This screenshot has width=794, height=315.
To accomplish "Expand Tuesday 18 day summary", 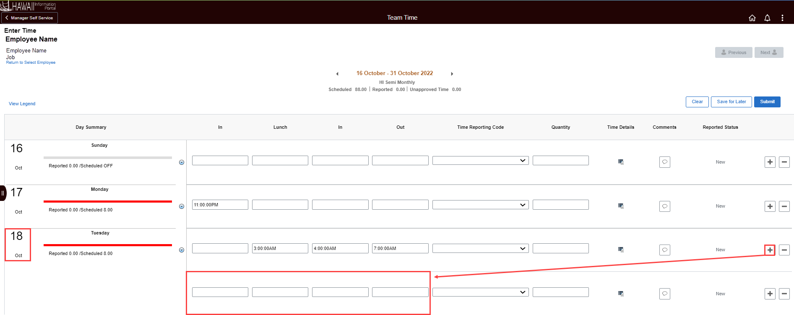I will (182, 250).
